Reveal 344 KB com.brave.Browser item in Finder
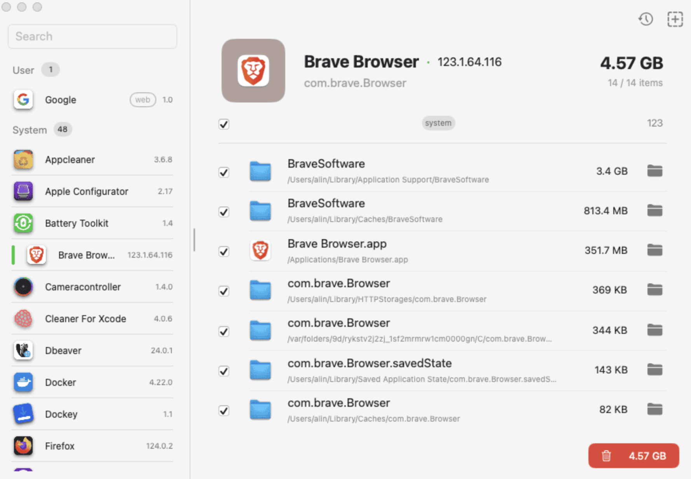The height and width of the screenshot is (479, 691). coord(655,330)
